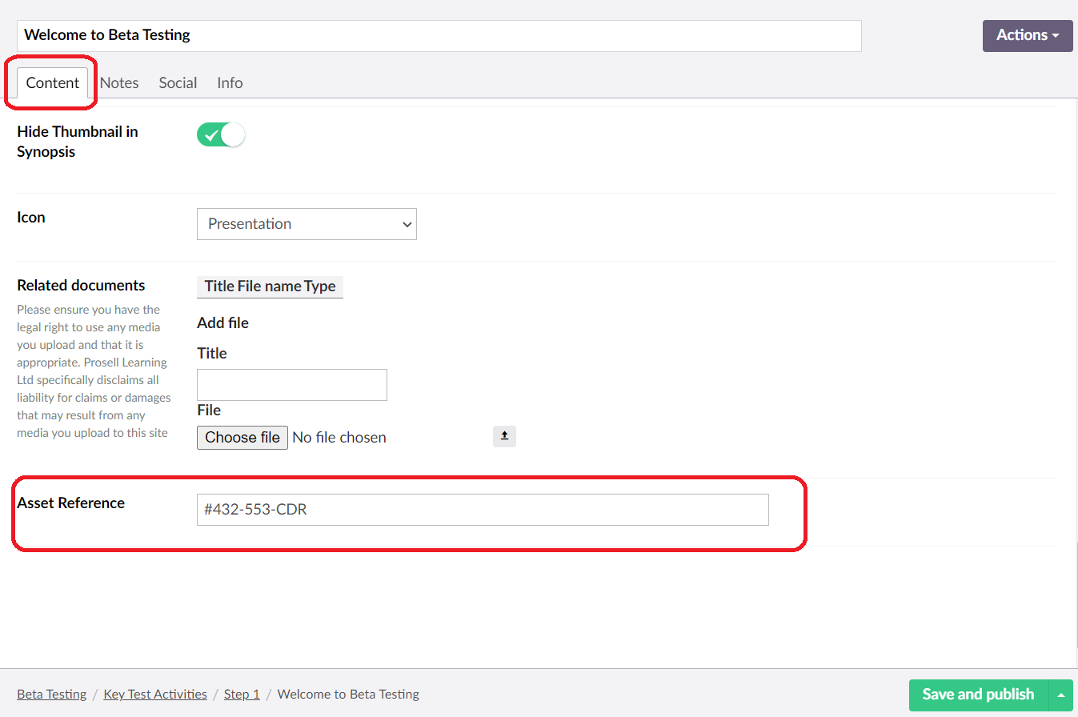Open the Beta Testing breadcrumb link

(51, 694)
